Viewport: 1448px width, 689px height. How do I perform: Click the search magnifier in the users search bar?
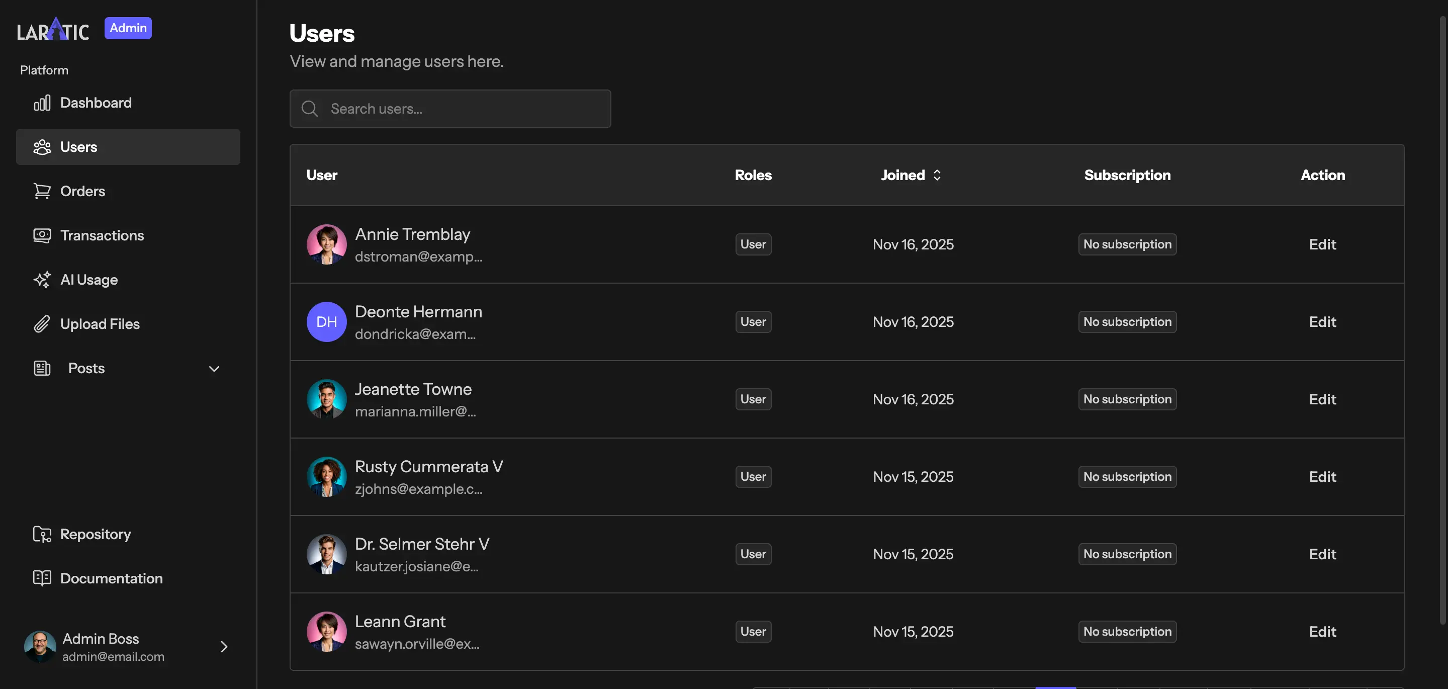coord(309,109)
